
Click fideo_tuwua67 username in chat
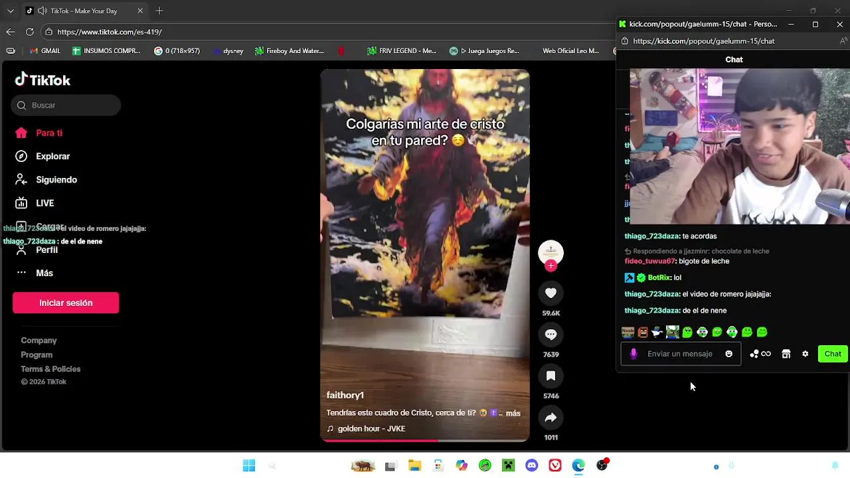pyautogui.click(x=649, y=262)
